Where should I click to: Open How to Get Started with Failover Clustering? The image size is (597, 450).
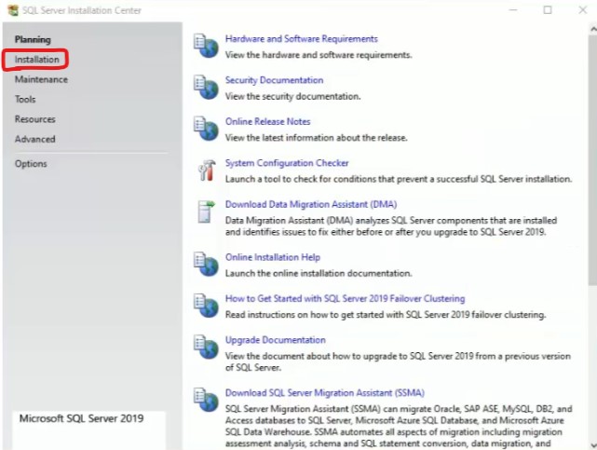[345, 298]
